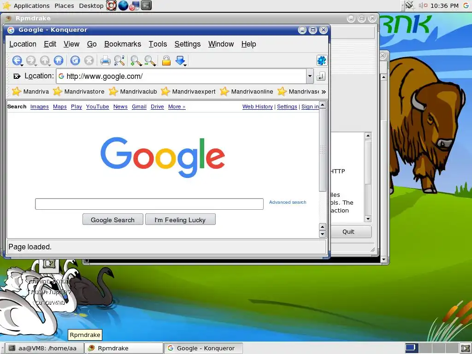Open the Location menu
This screenshot has width=472, height=354.
[23, 44]
